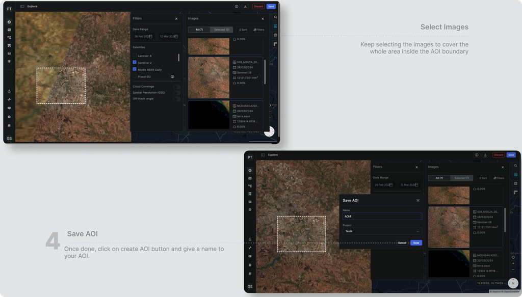
Task: Click the compass north icon on the map
Action: point(513,283)
